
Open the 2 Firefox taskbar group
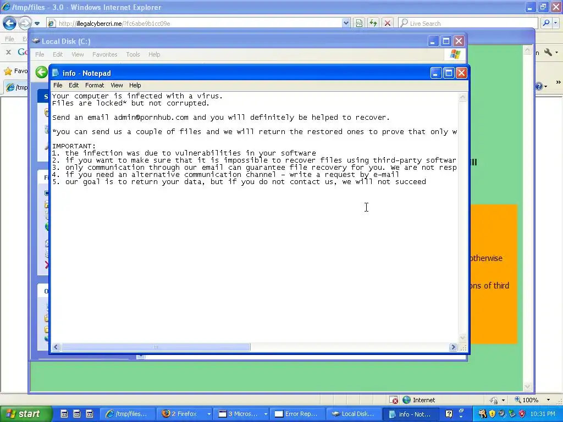pos(184,414)
